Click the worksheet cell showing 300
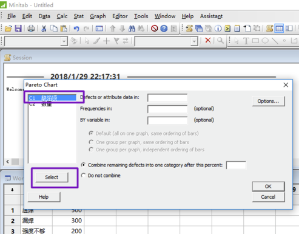299x234 pixels. (69, 221)
